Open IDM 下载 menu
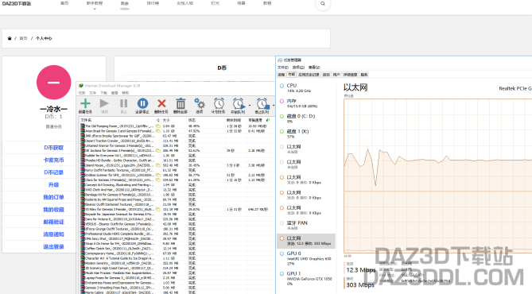 click(104, 93)
